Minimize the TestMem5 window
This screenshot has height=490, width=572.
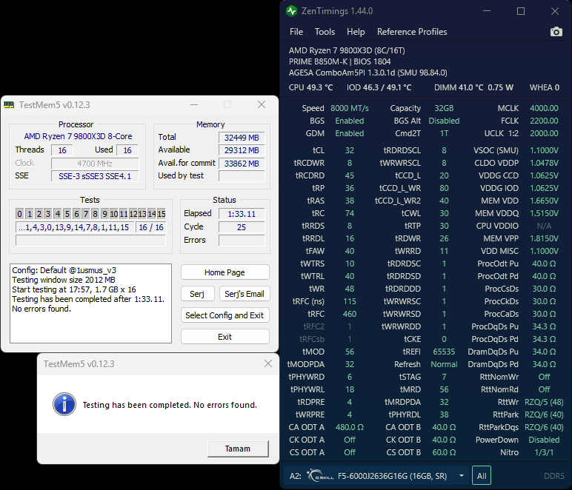click(x=194, y=104)
